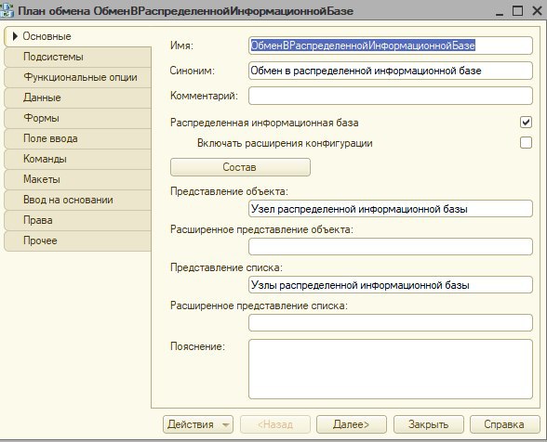Screen dimensions: 547x442
Task: Close the window with the X button
Action: point(538,11)
